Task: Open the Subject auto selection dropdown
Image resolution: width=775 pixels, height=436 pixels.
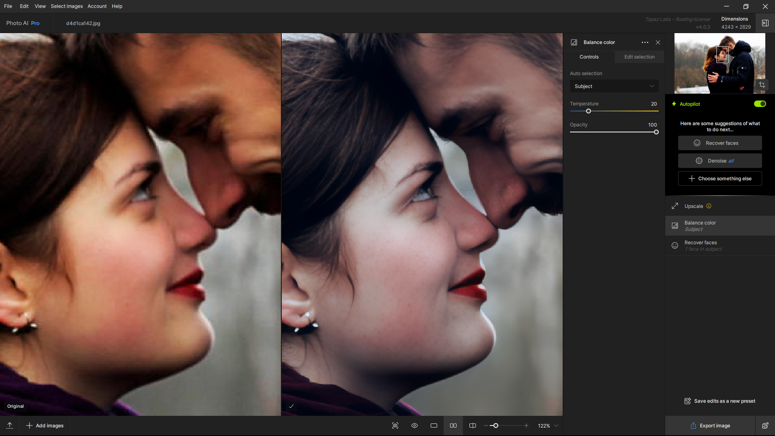Action: click(x=614, y=86)
